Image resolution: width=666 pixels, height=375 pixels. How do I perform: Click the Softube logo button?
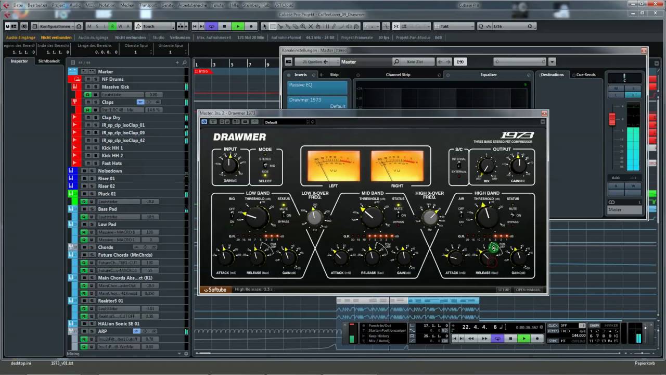(x=215, y=290)
